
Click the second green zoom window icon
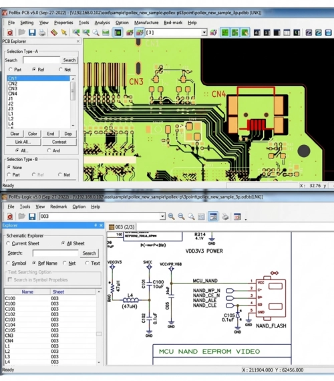86,32
